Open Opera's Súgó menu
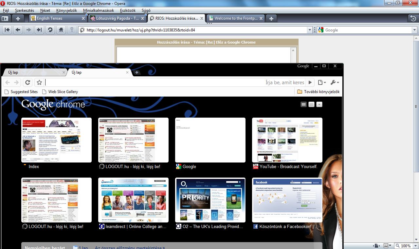The height and width of the screenshot is (249, 419). click(x=146, y=10)
